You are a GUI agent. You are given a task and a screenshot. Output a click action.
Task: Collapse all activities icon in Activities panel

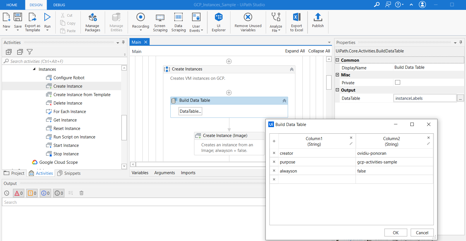tap(20, 52)
